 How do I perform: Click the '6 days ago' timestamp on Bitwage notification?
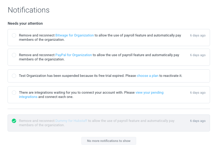tap(197, 35)
